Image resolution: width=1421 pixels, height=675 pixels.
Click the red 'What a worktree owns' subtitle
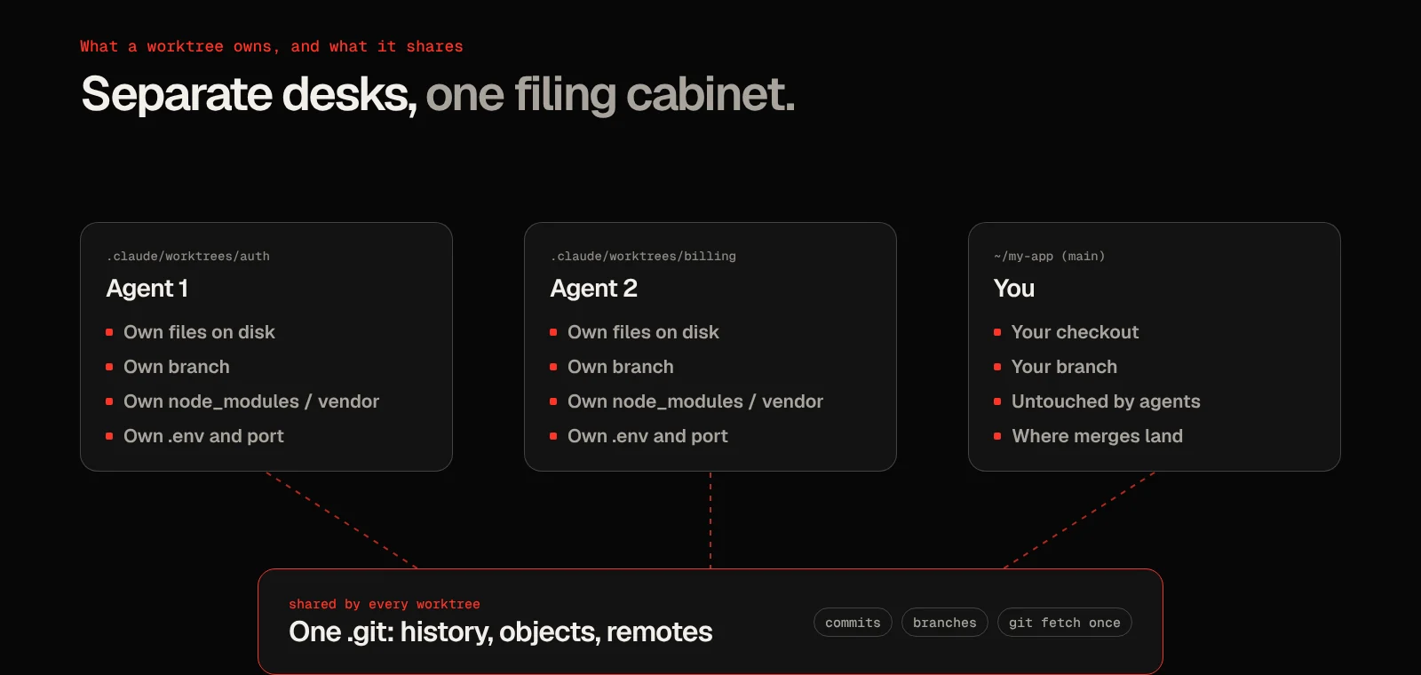click(272, 46)
